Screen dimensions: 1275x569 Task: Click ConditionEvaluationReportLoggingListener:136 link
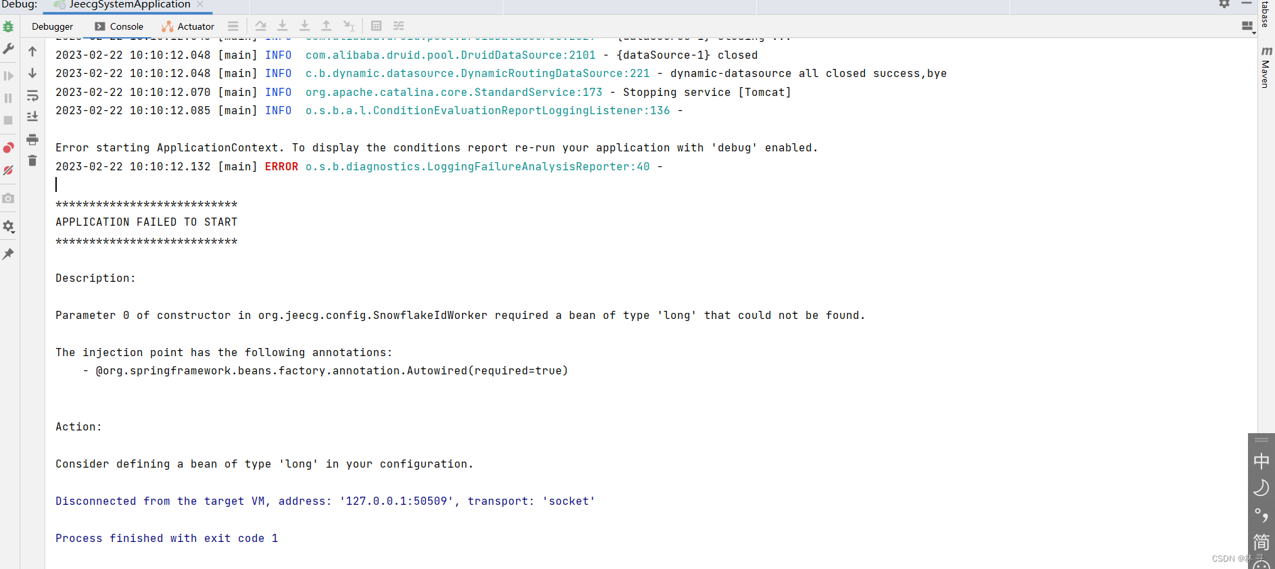point(488,111)
